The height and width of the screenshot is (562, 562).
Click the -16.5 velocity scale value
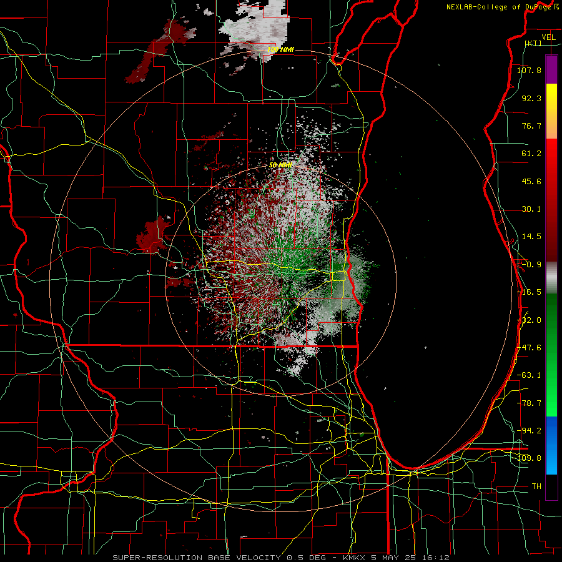[529, 292]
